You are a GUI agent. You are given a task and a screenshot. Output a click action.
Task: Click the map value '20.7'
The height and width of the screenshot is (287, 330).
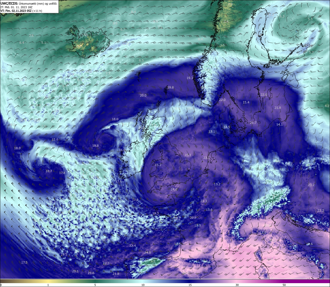point(177,219)
